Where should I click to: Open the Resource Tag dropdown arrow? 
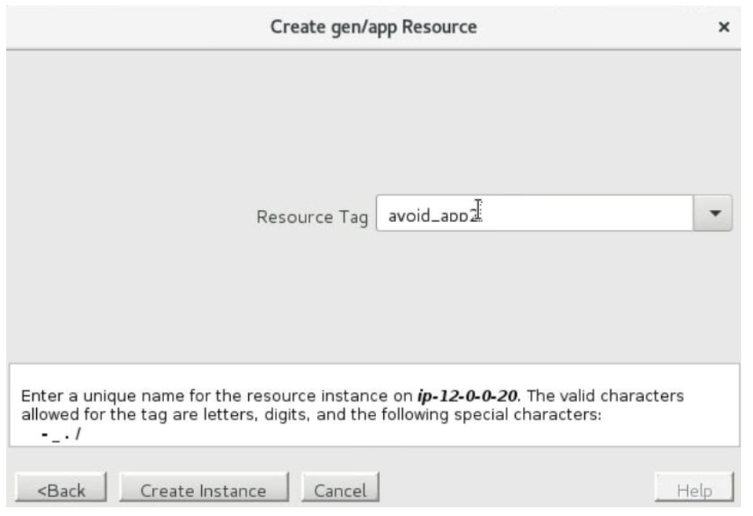coord(714,213)
